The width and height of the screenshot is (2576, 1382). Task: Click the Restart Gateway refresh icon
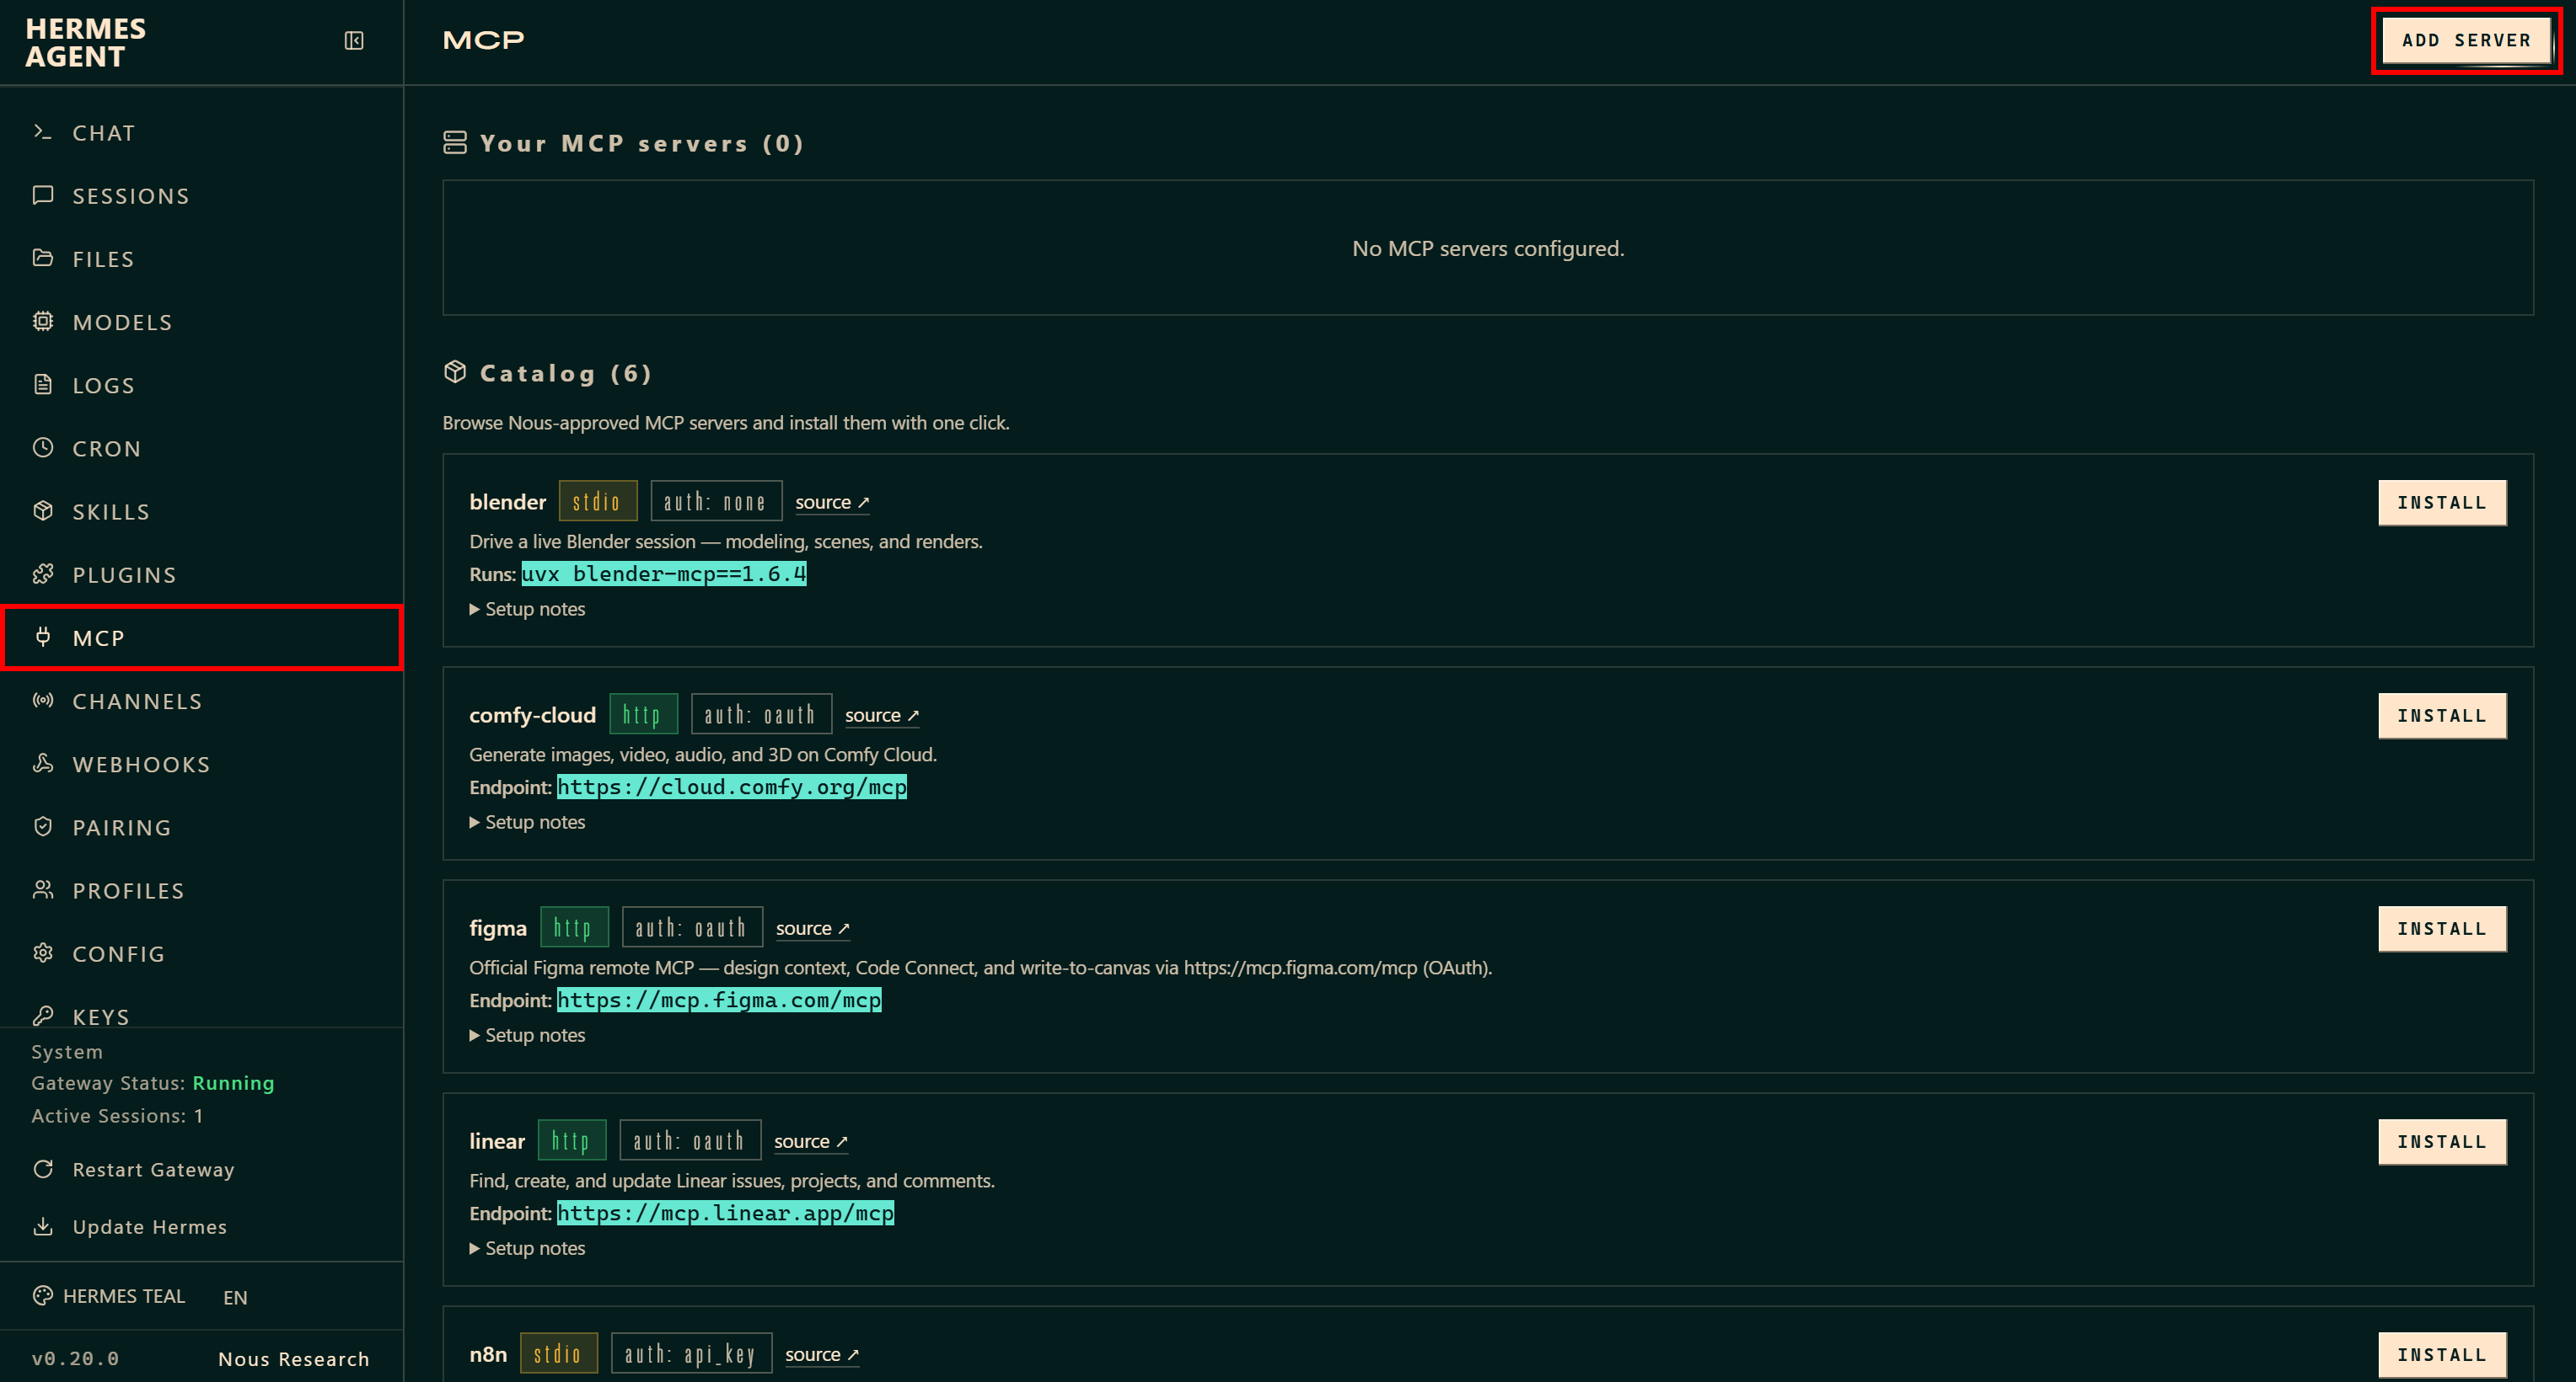pos(42,1169)
